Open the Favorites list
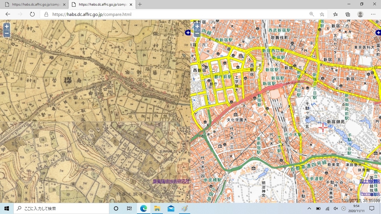Screen dimensions: 381x214 (336, 14)
